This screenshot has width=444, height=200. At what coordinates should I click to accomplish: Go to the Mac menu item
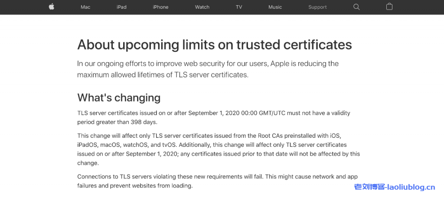(85, 7)
